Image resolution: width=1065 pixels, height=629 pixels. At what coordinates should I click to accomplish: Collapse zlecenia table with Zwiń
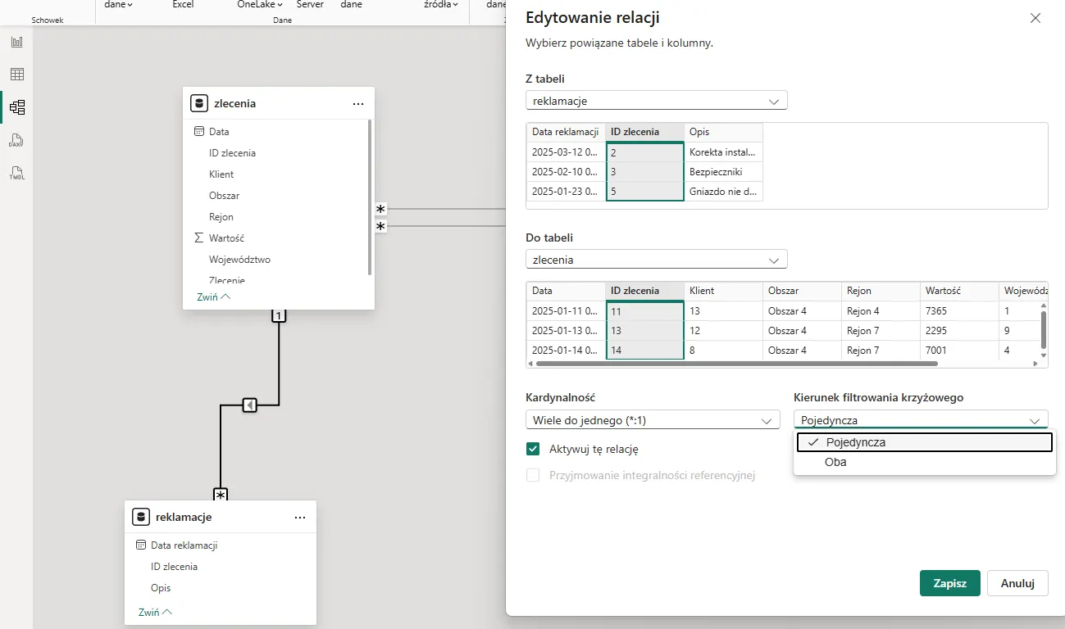(213, 297)
